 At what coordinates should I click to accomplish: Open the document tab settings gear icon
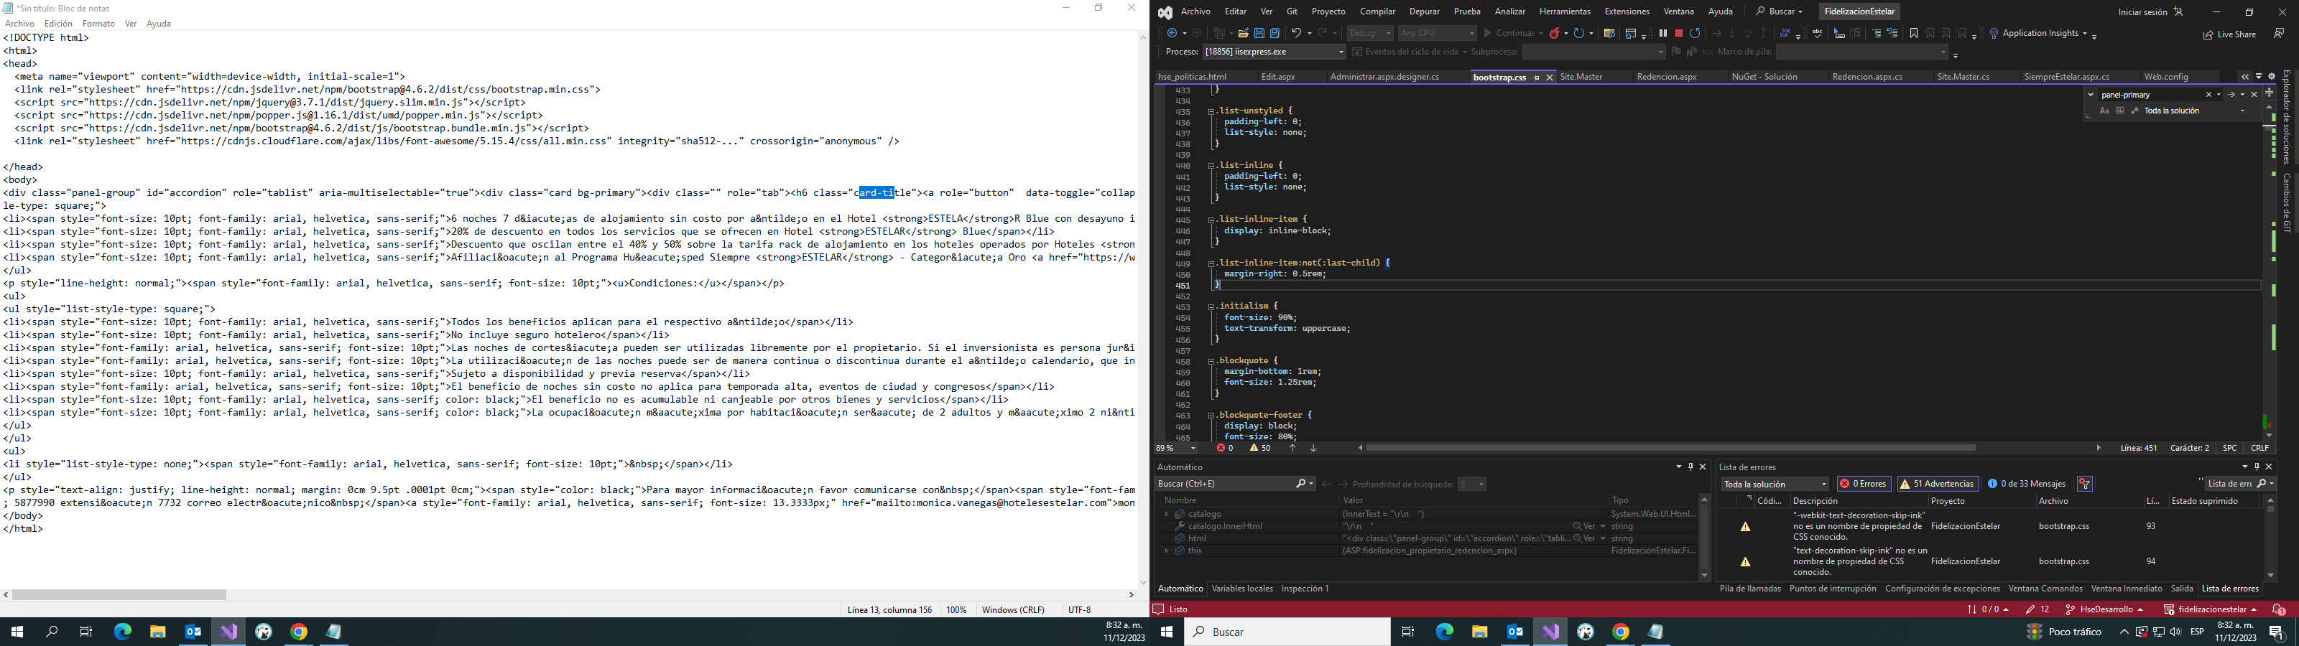point(2272,77)
